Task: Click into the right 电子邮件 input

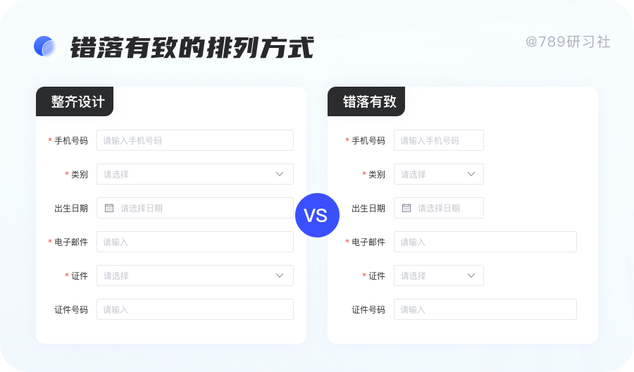Action: click(485, 242)
